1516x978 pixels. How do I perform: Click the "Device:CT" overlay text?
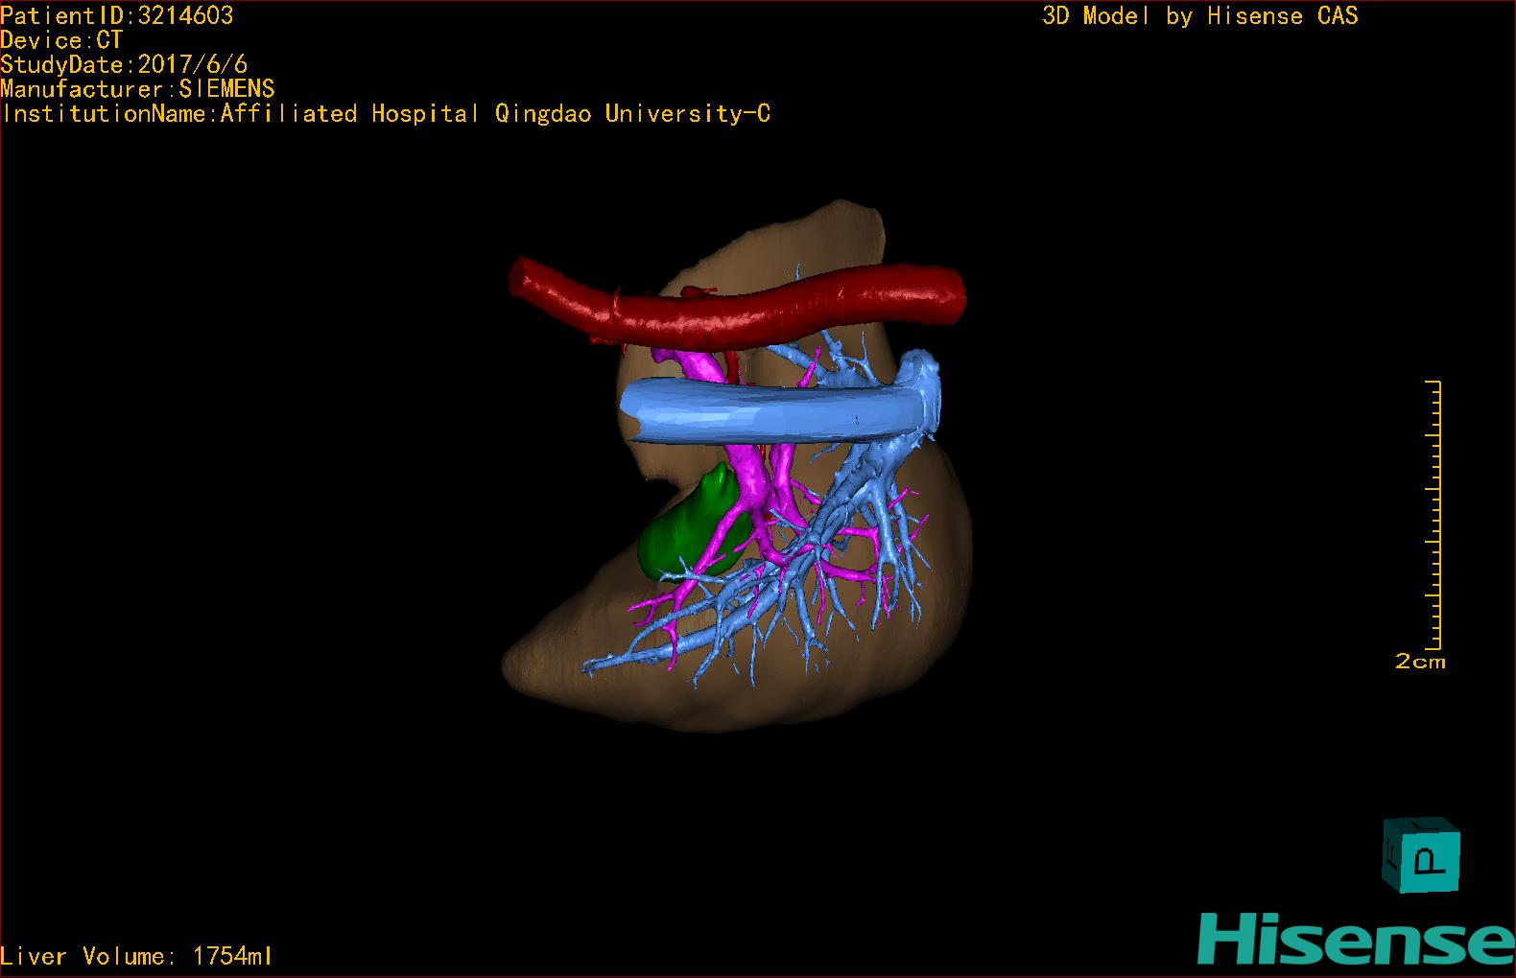pos(61,40)
